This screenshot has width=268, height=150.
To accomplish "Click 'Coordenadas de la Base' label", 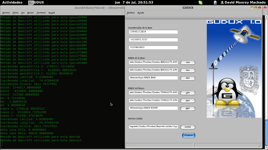I will 140,28.
